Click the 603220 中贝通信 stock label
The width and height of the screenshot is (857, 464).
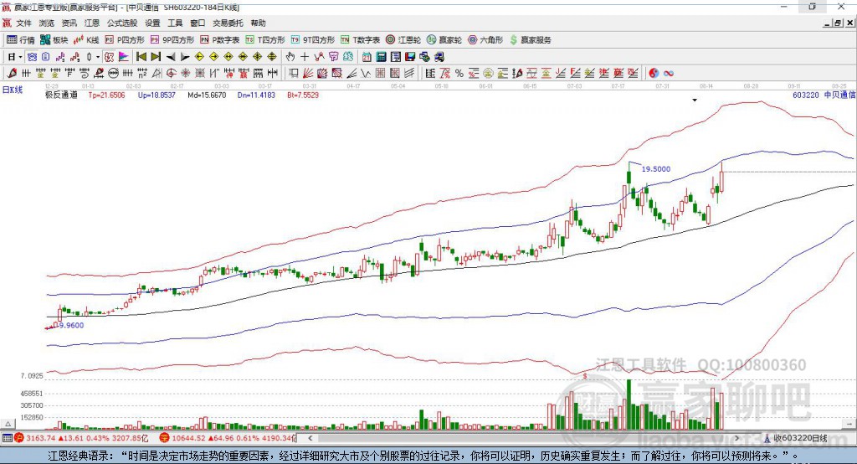(824, 95)
